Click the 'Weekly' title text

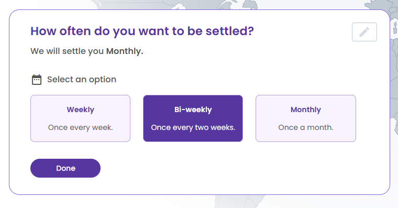[80, 110]
